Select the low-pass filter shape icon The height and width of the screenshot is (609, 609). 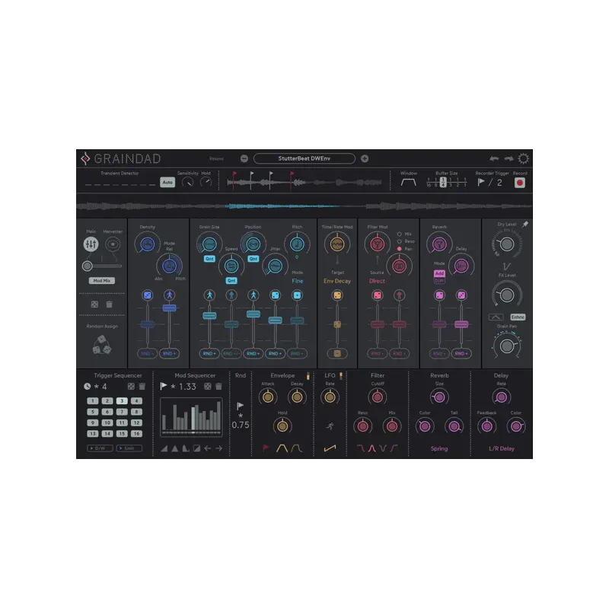(x=361, y=448)
